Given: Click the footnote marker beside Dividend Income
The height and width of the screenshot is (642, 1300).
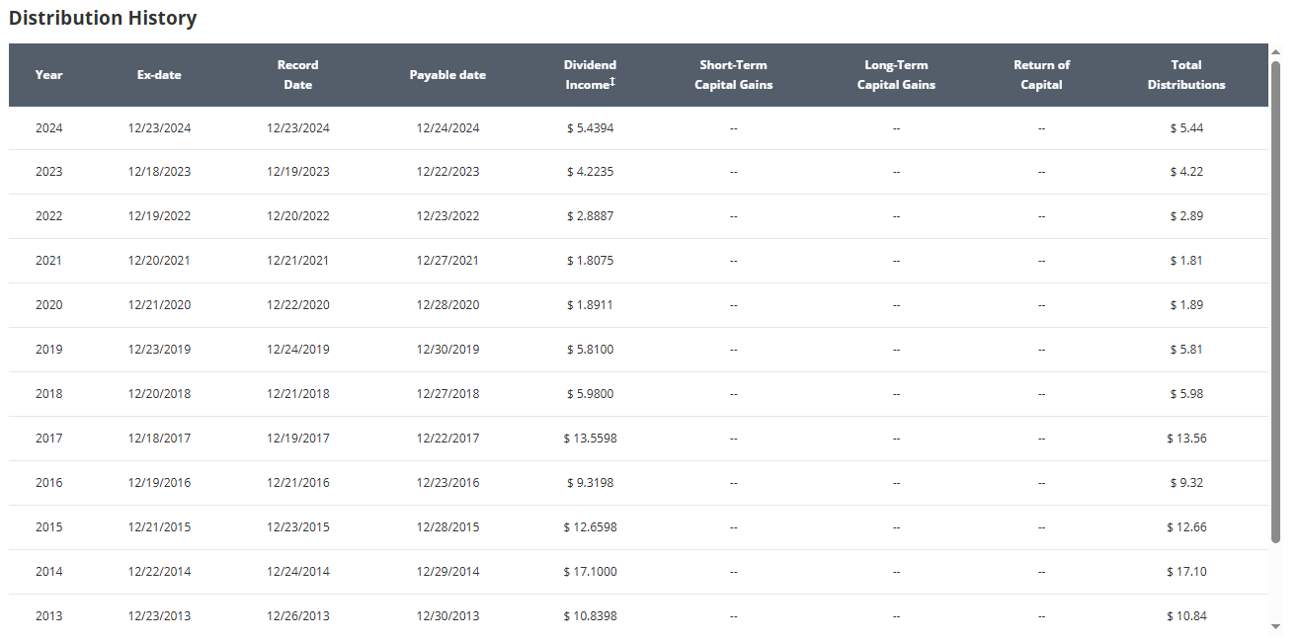Looking at the screenshot, I should (612, 81).
